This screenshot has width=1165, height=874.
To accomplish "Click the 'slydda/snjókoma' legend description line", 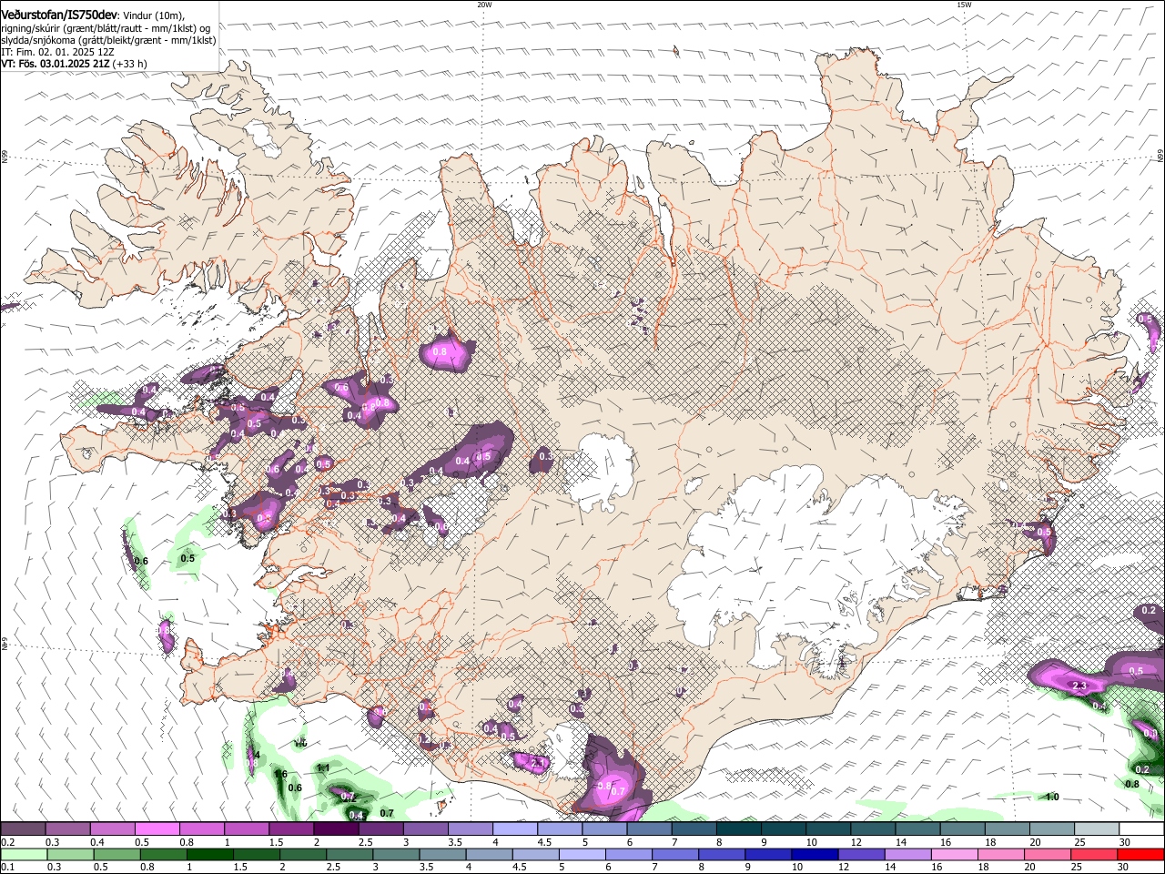I will (x=108, y=40).
